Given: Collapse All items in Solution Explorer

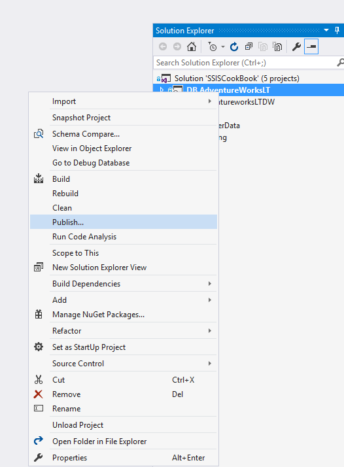Looking at the screenshot, I should point(249,46).
